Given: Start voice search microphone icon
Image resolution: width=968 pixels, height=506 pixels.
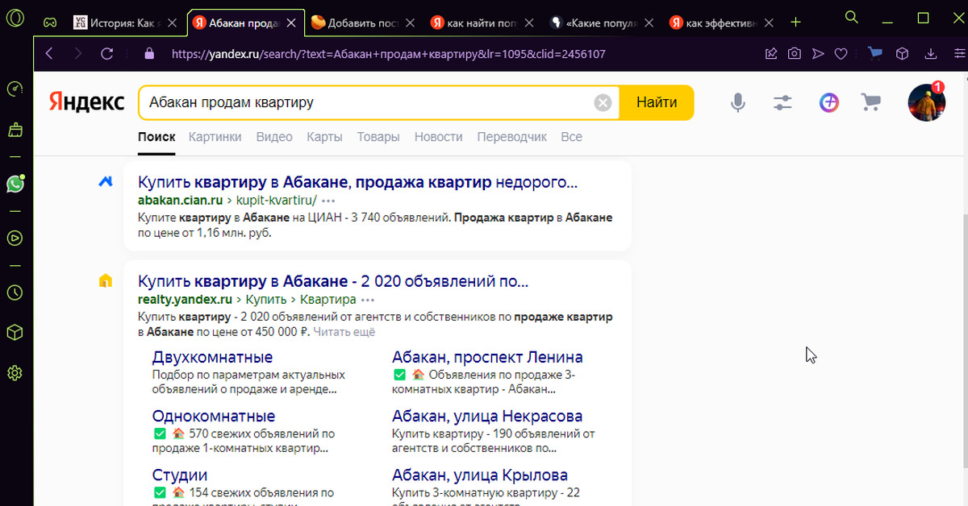Looking at the screenshot, I should point(737,102).
